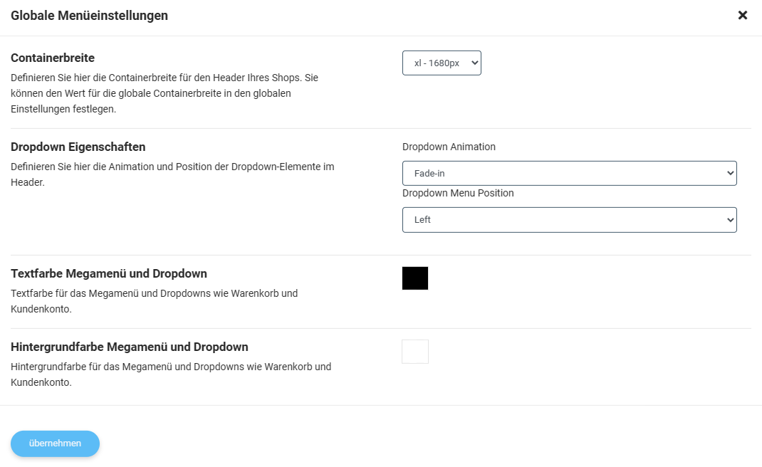Click the Globale Menüeinstellungen dialog title

coord(90,16)
